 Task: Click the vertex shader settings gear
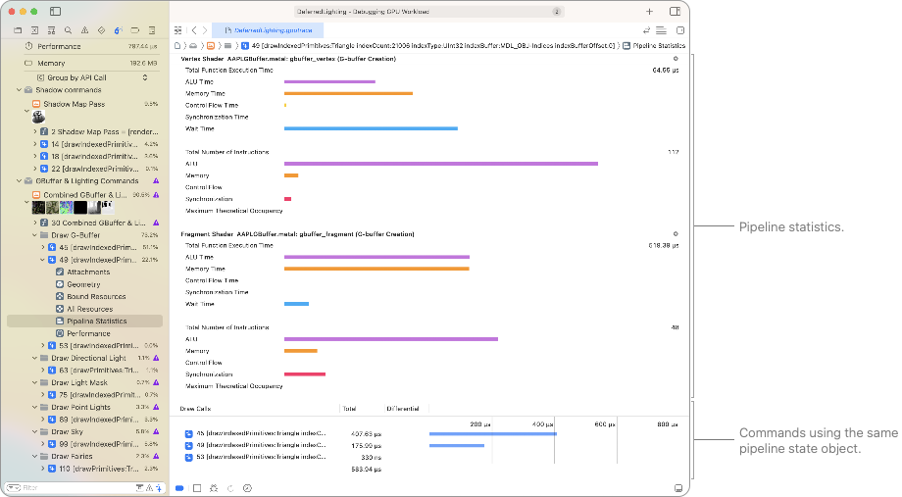tap(676, 59)
